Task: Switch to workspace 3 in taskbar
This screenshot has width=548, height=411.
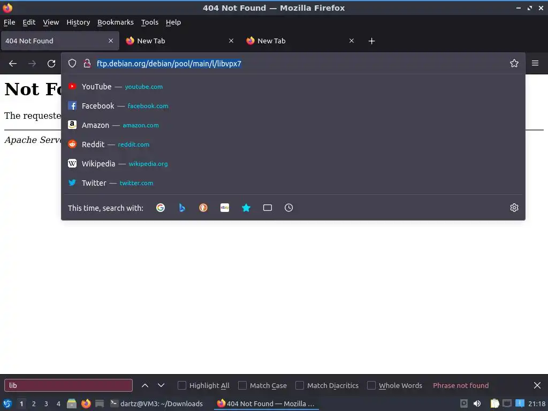Action: (x=46, y=404)
